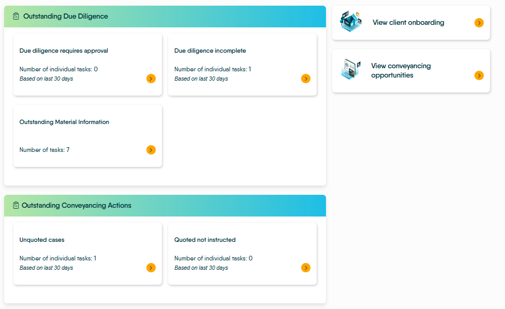Click arrow on Outstanding Material Information card
This screenshot has height=309, width=505.
(x=151, y=150)
